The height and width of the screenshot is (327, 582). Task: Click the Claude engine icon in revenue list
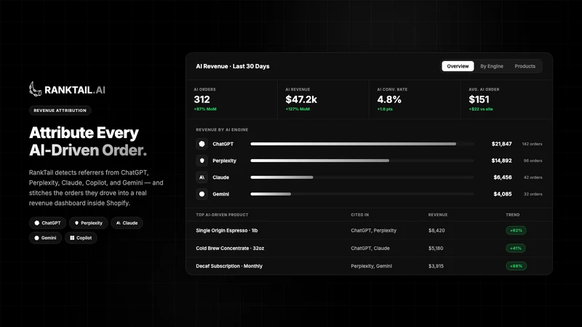click(202, 177)
